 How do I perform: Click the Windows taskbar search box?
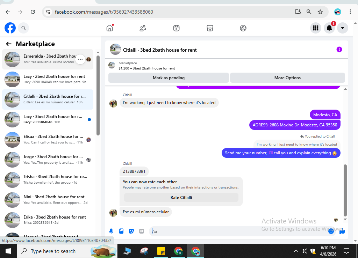click(67, 251)
